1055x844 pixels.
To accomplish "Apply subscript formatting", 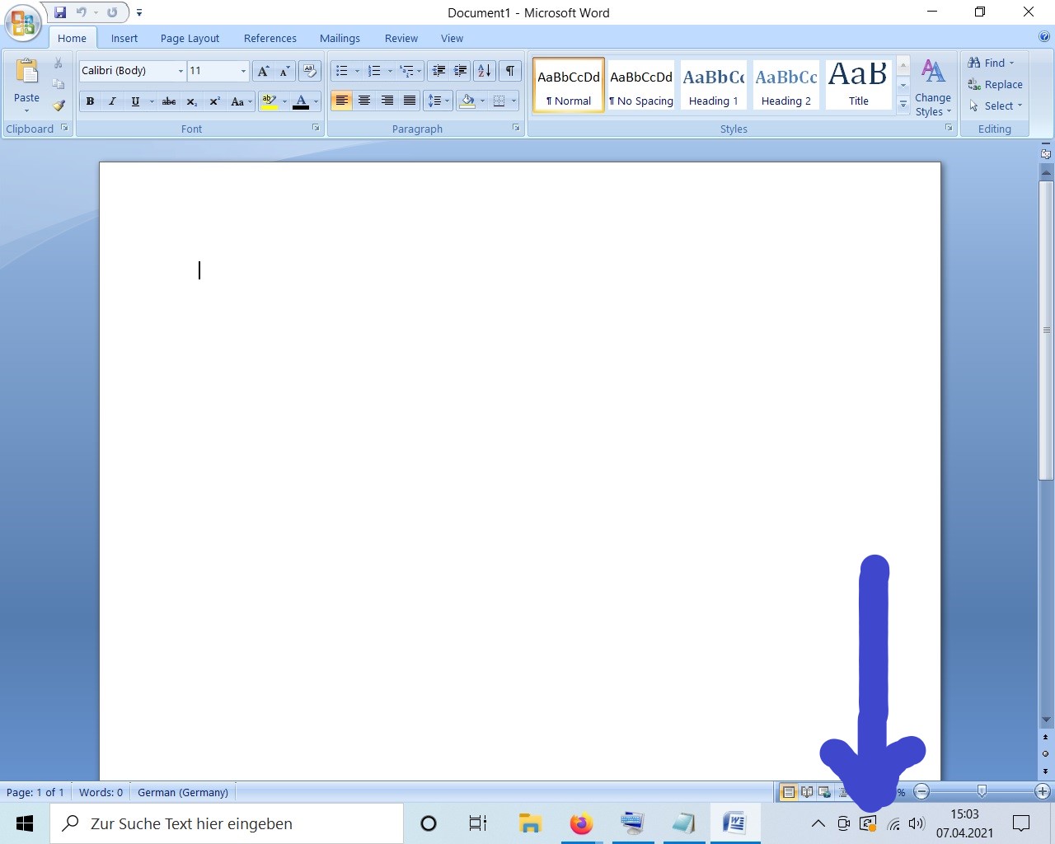I will [x=191, y=101].
